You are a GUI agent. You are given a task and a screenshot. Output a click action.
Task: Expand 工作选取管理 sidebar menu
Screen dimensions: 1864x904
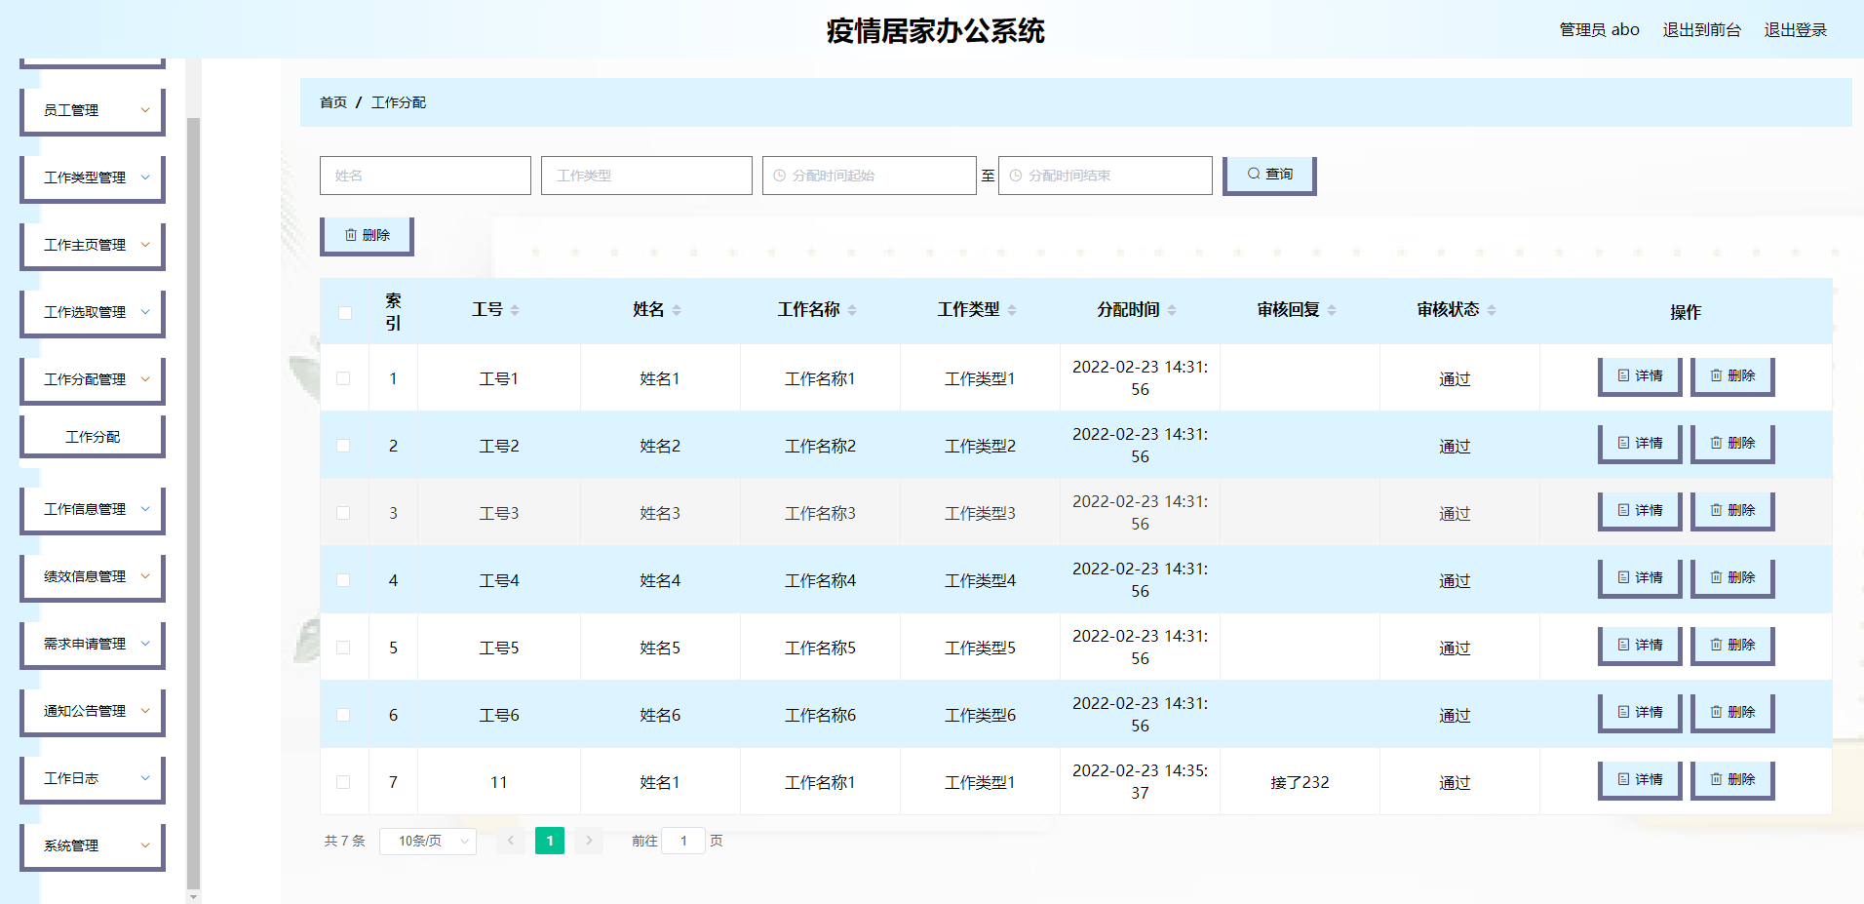(93, 313)
